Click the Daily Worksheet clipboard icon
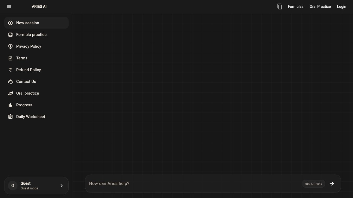 pyautogui.click(x=10, y=117)
